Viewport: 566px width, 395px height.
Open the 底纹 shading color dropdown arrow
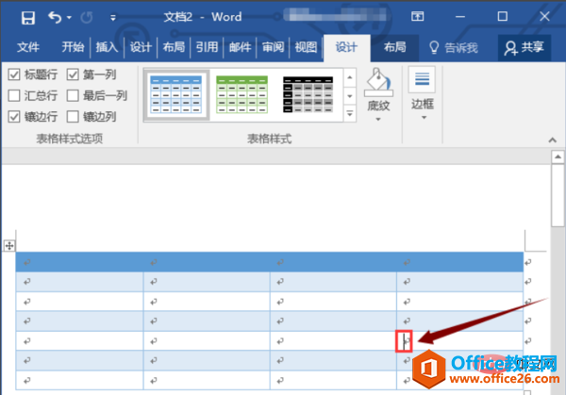click(x=378, y=119)
